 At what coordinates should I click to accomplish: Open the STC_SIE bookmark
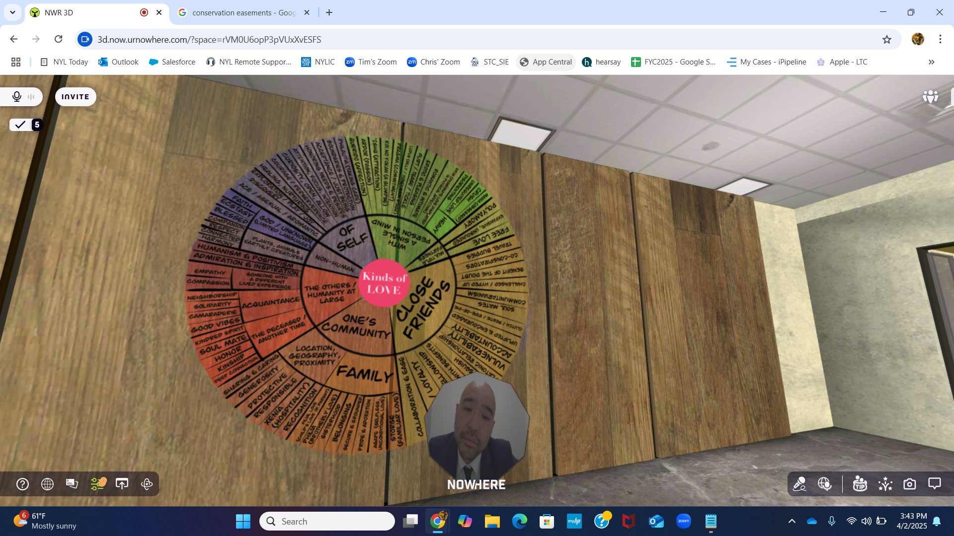pyautogui.click(x=490, y=62)
